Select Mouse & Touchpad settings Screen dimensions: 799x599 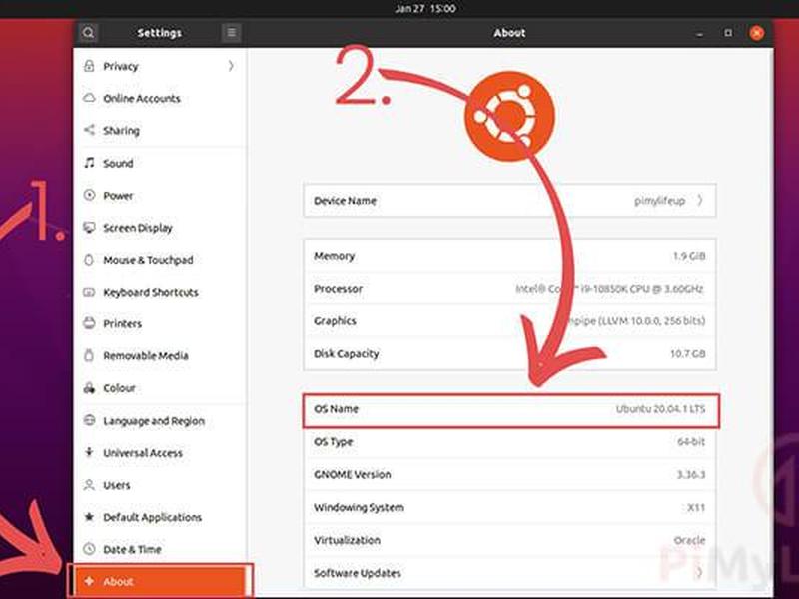pyautogui.click(x=160, y=260)
